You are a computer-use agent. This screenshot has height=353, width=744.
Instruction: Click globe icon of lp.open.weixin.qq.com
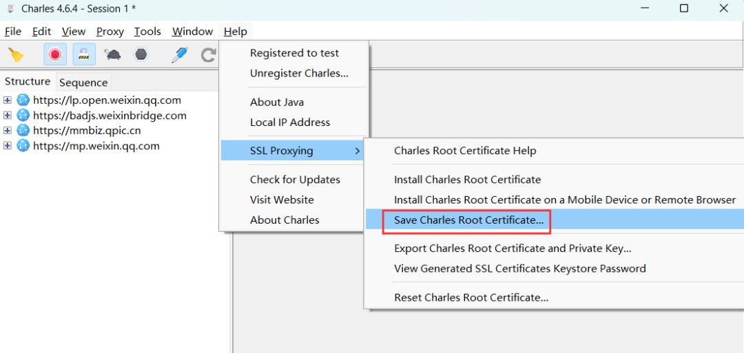tap(23, 100)
